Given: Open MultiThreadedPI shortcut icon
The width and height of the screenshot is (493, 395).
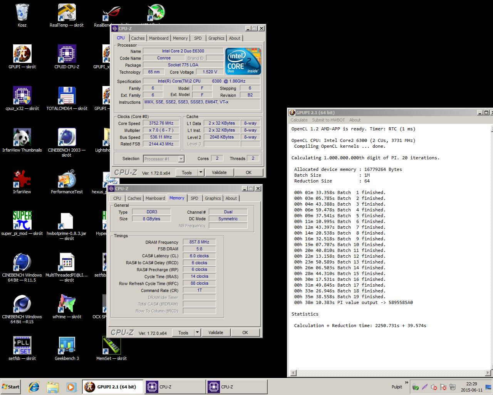Looking at the screenshot, I should pos(67,268).
